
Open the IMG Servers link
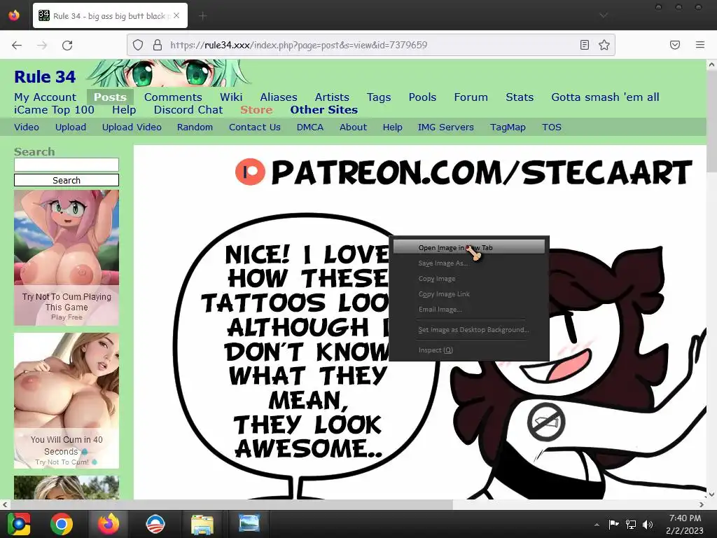pos(446,127)
